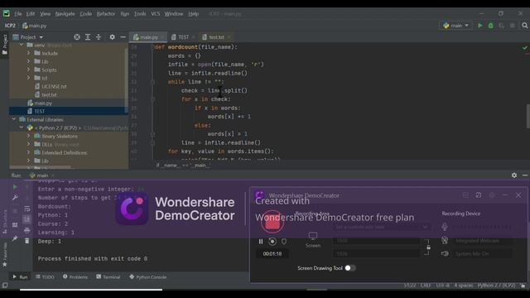Collapse all in the Project panel toolbar

pos(99,37)
